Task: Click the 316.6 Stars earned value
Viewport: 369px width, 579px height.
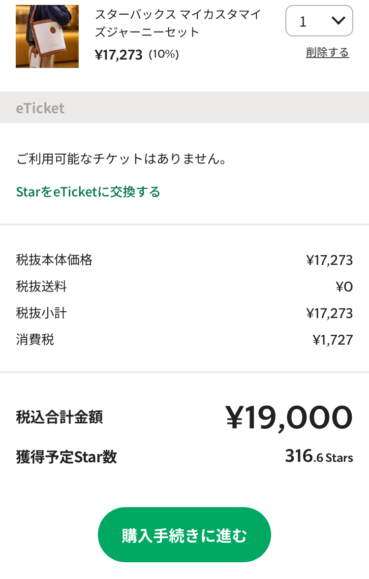Action: click(319, 457)
